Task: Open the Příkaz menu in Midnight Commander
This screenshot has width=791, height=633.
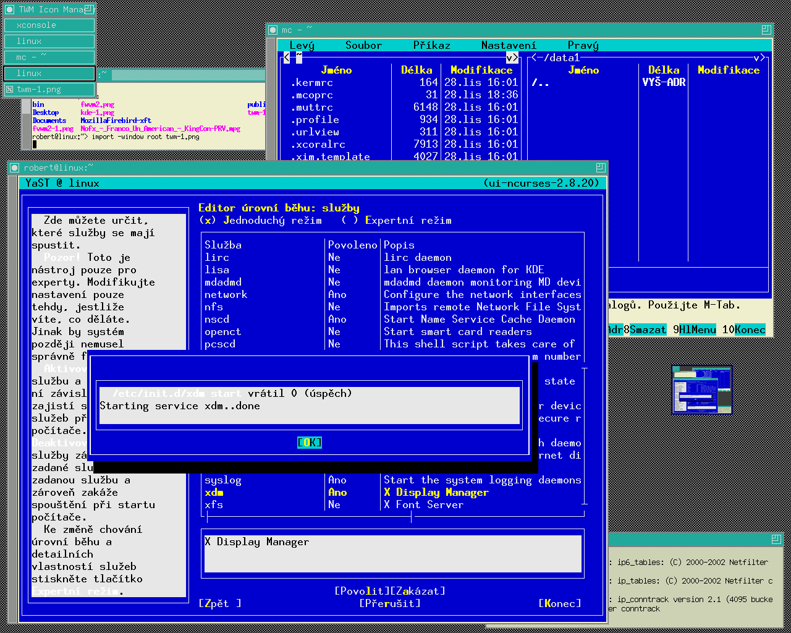Action: click(432, 45)
